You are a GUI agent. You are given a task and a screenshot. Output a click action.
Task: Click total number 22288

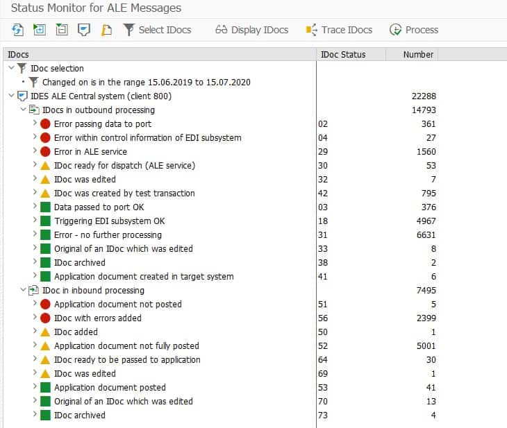click(424, 96)
